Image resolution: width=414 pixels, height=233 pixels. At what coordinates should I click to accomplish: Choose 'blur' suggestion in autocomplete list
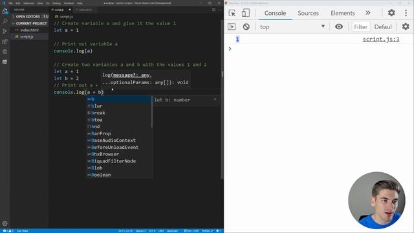pyautogui.click(x=119, y=106)
